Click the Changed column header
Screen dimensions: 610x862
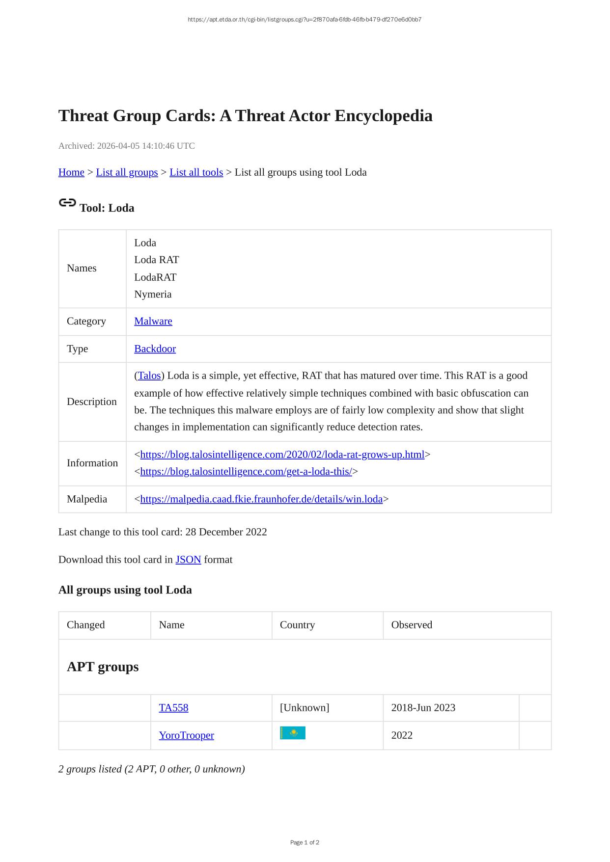86,625
